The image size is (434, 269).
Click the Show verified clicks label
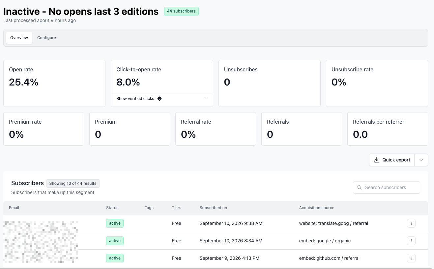point(135,99)
